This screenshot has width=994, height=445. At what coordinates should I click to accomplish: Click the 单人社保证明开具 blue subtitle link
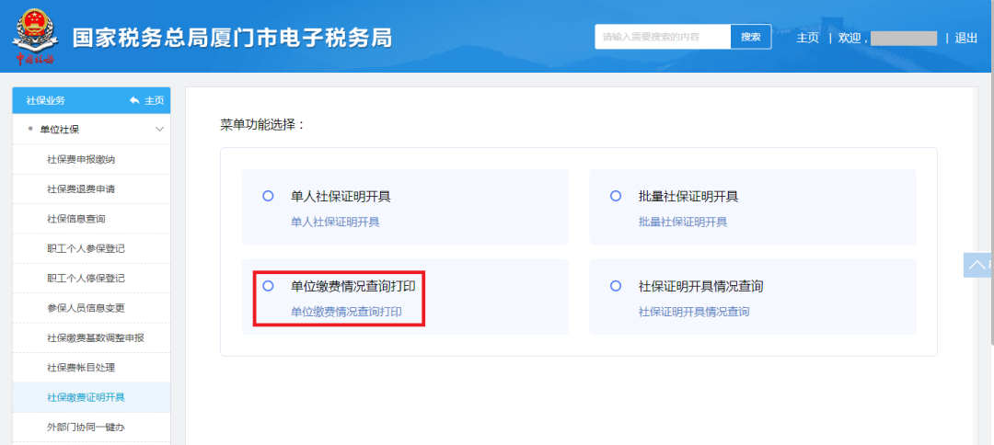click(335, 222)
